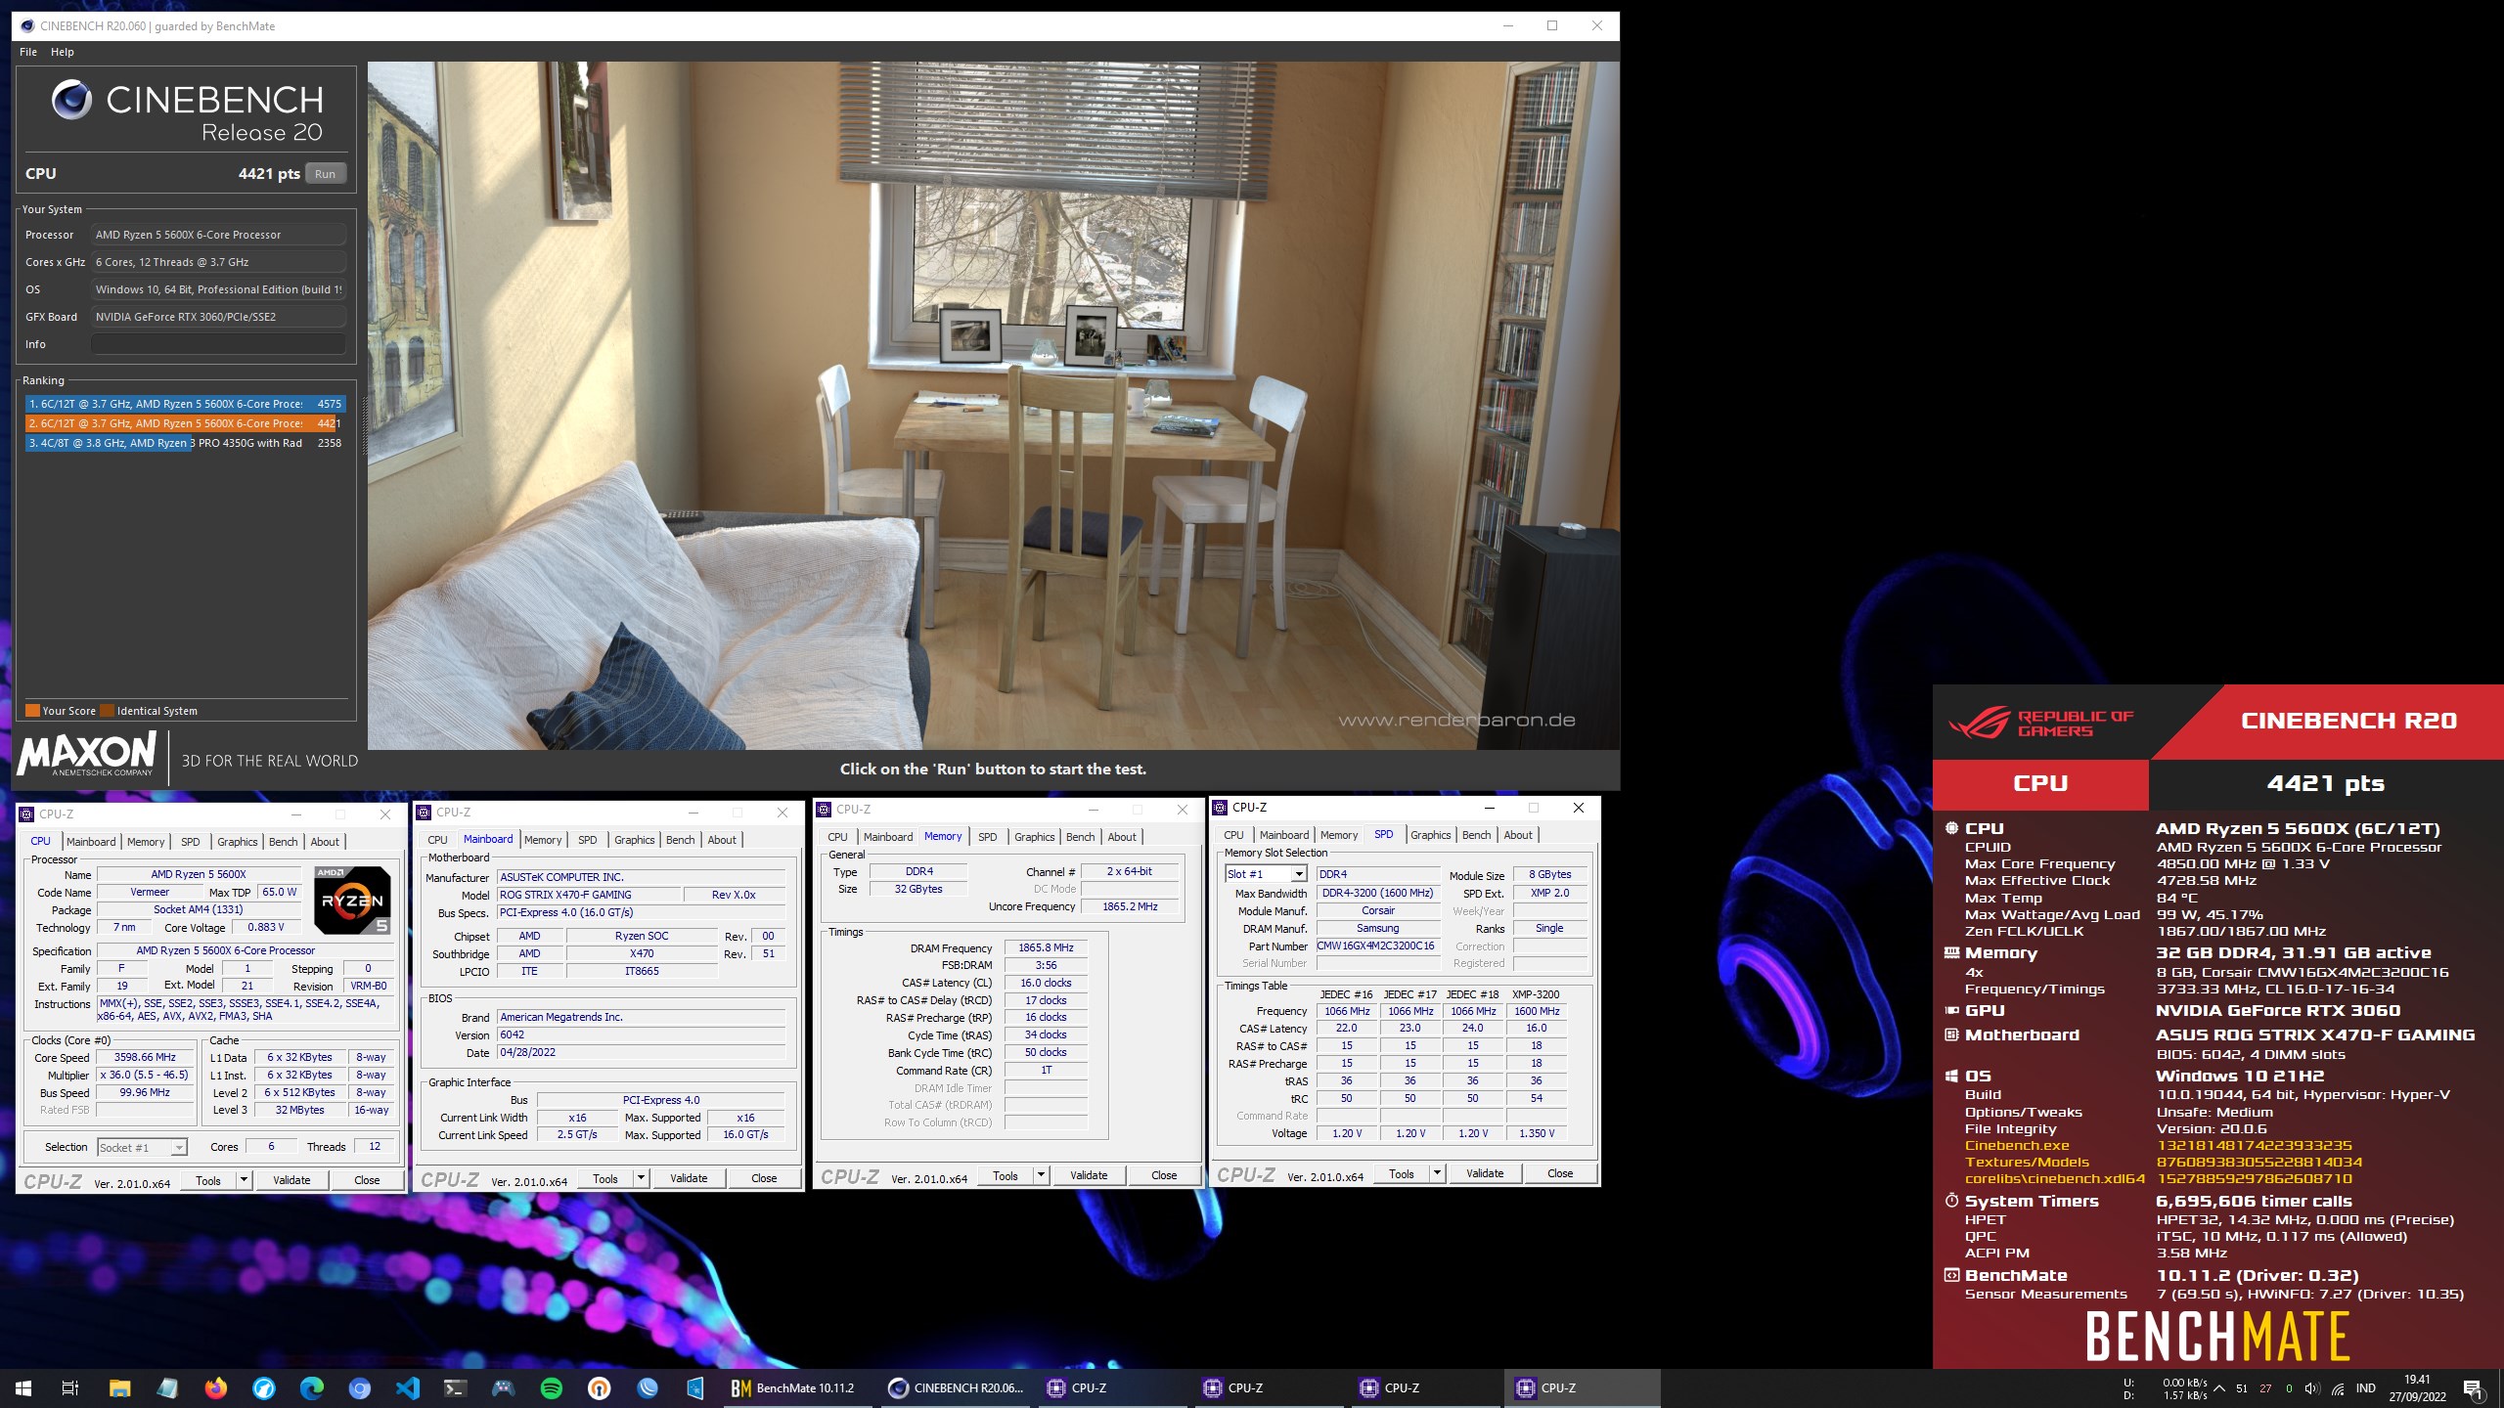Activate the highlighted CPU-Z taskbar button
The height and width of the screenshot is (1408, 2504).
pos(1582,1387)
